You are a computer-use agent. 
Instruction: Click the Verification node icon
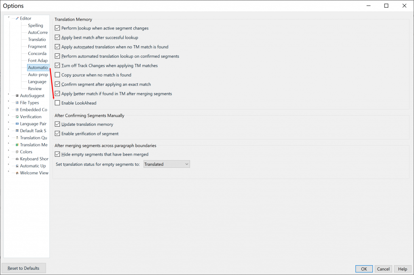[x=17, y=117]
